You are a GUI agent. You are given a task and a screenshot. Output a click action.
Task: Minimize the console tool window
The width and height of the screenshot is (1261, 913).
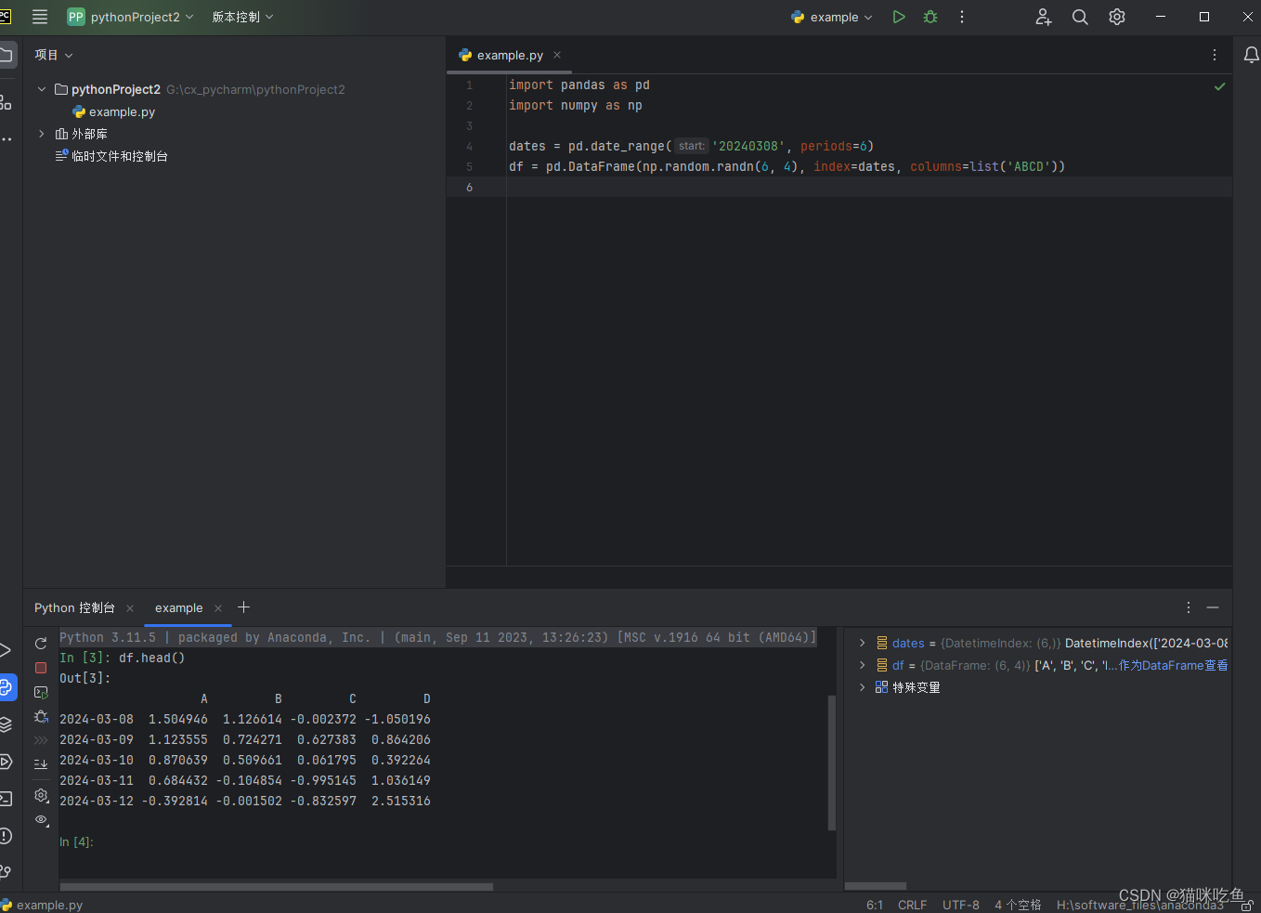pos(1213,607)
